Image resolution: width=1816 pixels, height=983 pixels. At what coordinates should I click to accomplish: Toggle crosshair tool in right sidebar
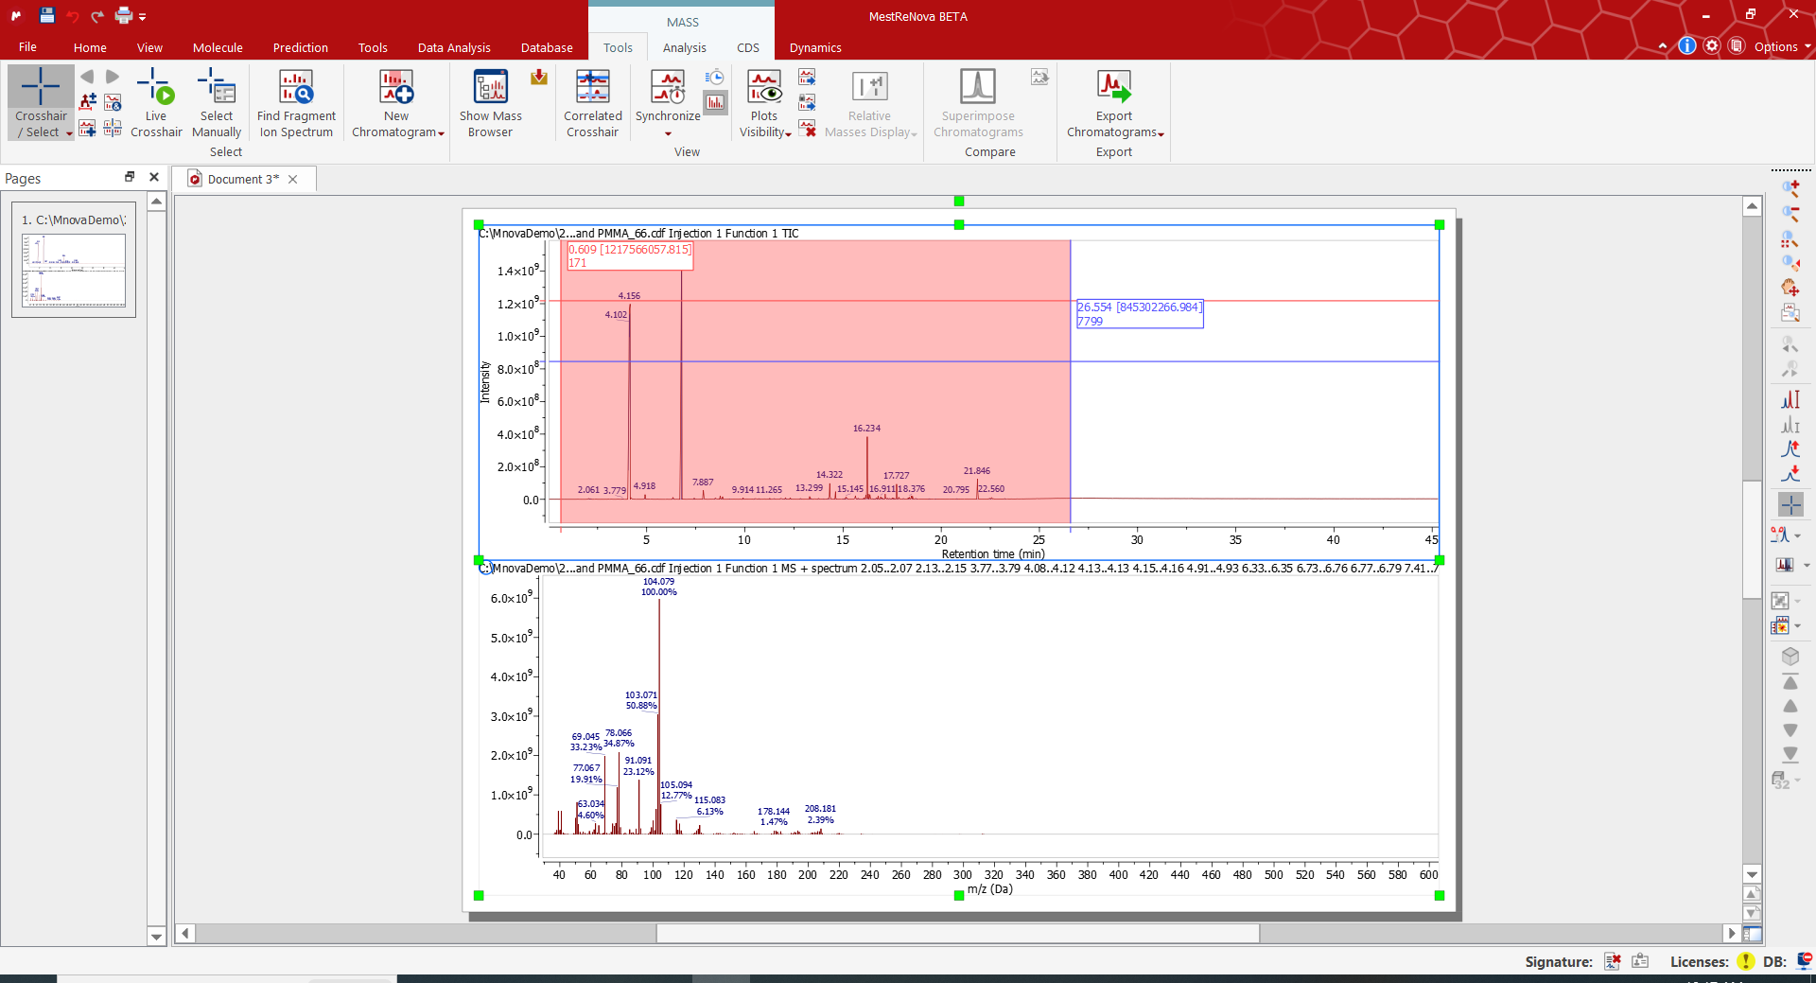1790,505
